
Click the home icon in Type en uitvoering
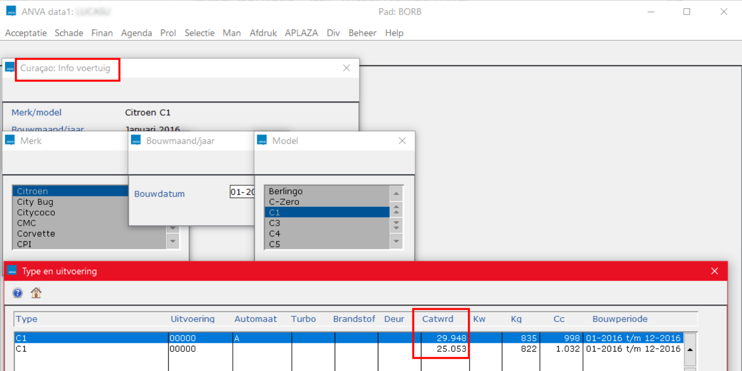(x=36, y=293)
